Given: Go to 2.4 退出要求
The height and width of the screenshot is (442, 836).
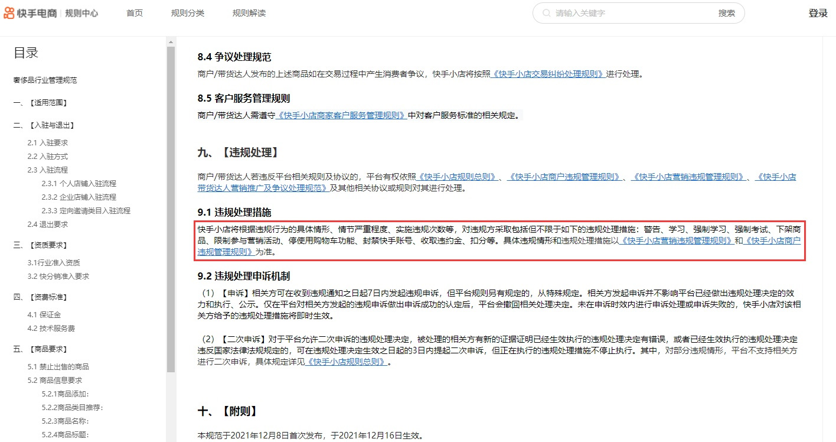Looking at the screenshot, I should pos(48,225).
